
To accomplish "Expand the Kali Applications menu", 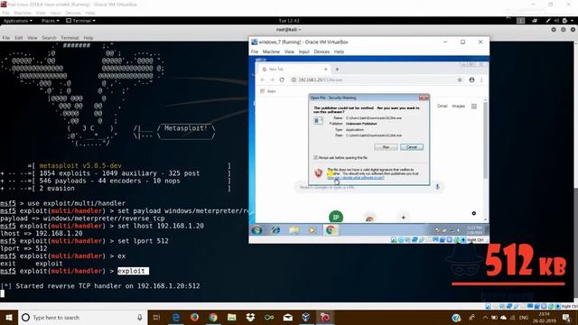I will tap(18, 21).
